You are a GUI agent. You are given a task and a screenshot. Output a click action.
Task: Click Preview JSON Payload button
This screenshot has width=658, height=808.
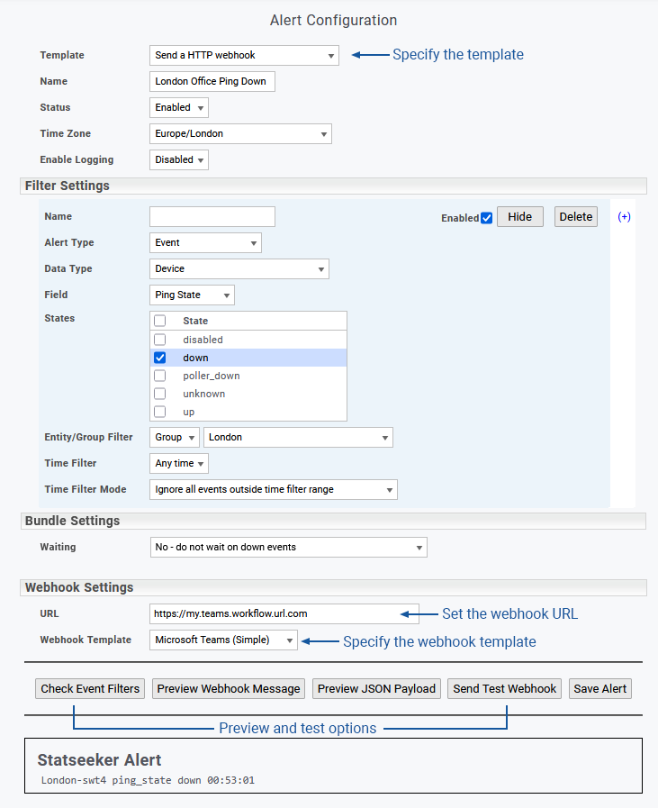377,688
